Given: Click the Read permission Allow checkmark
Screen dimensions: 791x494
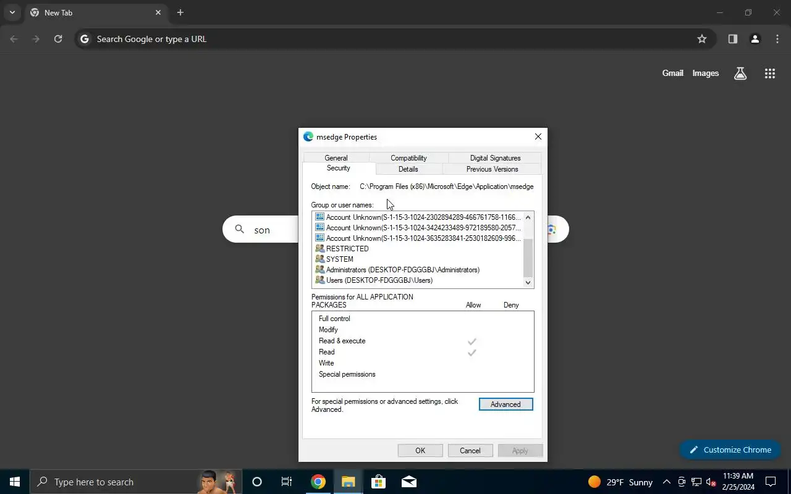Looking at the screenshot, I should (x=472, y=353).
